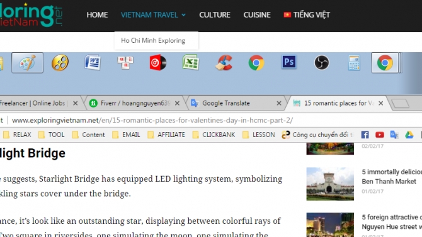Open Microsoft Excel from taskbar
This screenshot has width=422, height=237.
click(191, 63)
